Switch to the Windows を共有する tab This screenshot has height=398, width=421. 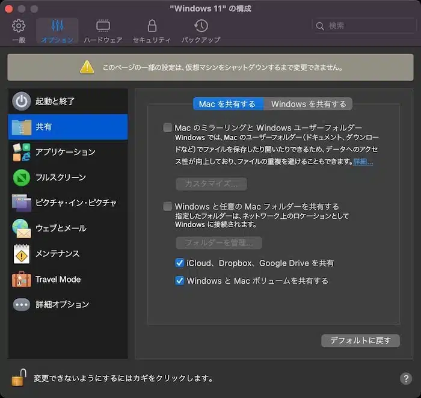click(308, 104)
